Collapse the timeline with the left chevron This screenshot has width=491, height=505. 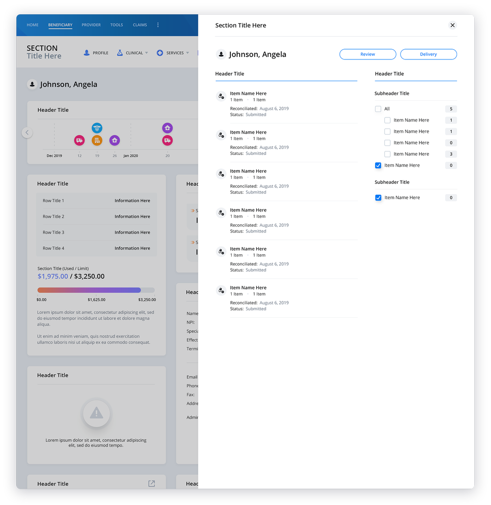27,132
